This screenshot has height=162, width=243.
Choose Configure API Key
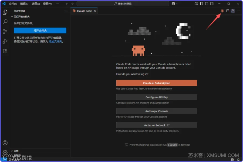(157, 97)
